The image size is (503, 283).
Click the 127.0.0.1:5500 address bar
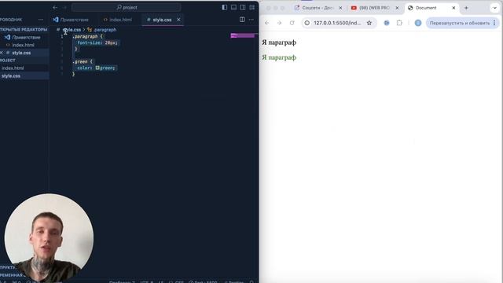click(337, 23)
